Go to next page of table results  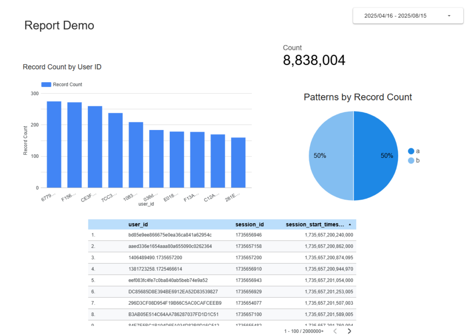[x=349, y=331]
